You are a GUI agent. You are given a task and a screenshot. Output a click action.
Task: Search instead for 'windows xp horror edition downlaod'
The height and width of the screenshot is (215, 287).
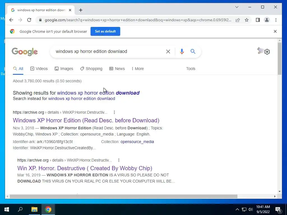[82, 99]
